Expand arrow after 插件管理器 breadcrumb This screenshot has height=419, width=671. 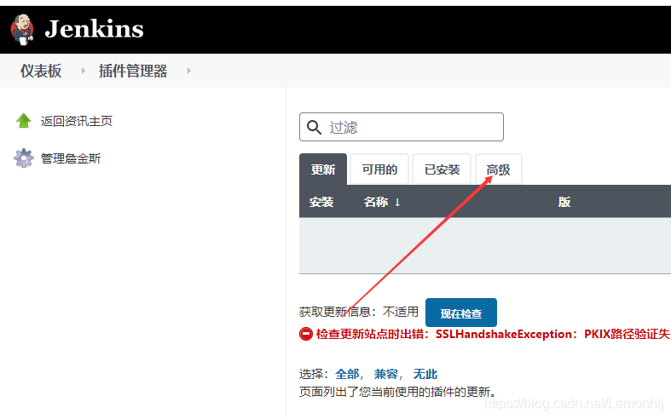click(x=188, y=71)
